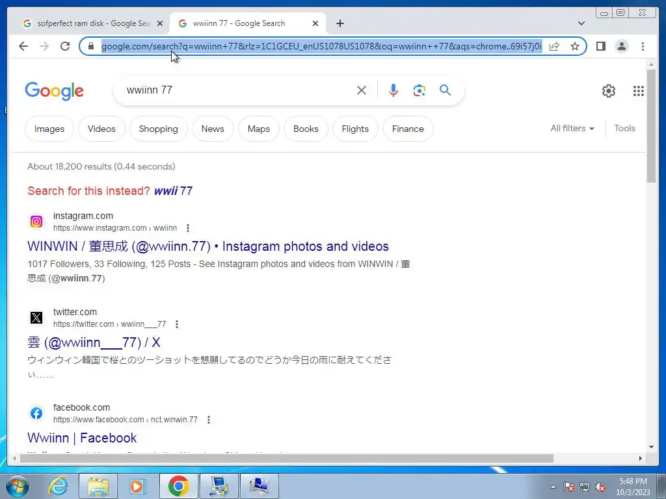
Task: Launch Internet Explorer from the taskbar
Action: (58, 486)
